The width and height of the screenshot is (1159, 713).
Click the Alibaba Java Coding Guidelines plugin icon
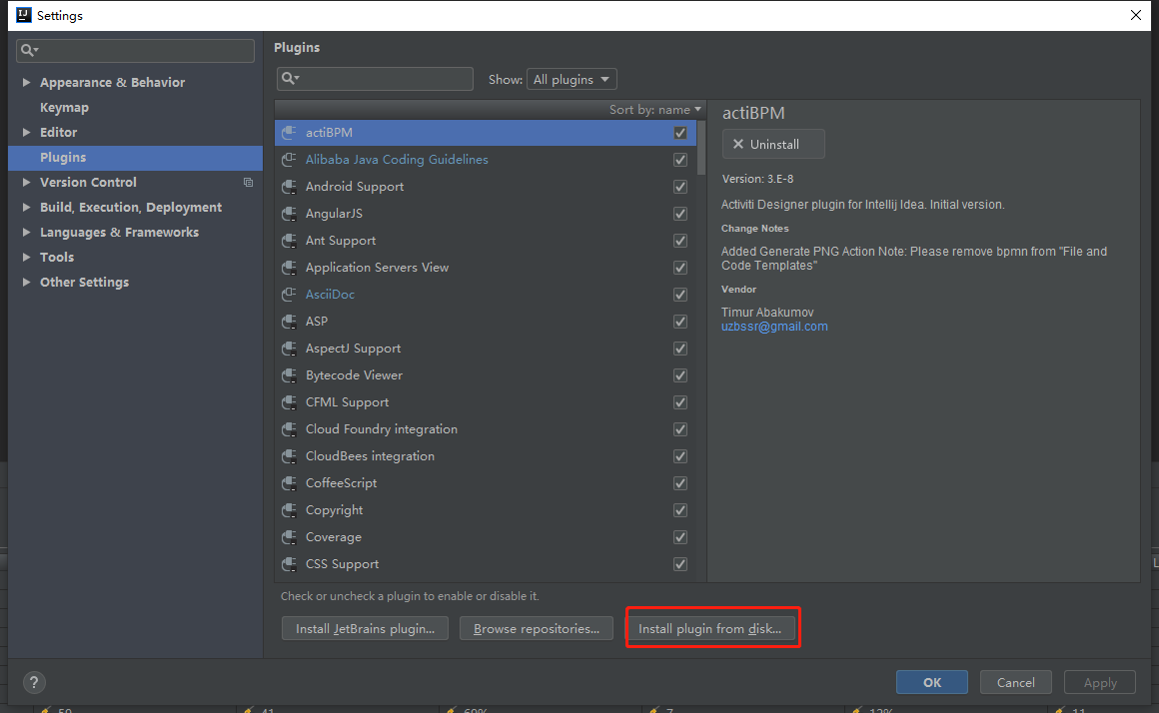coord(289,160)
